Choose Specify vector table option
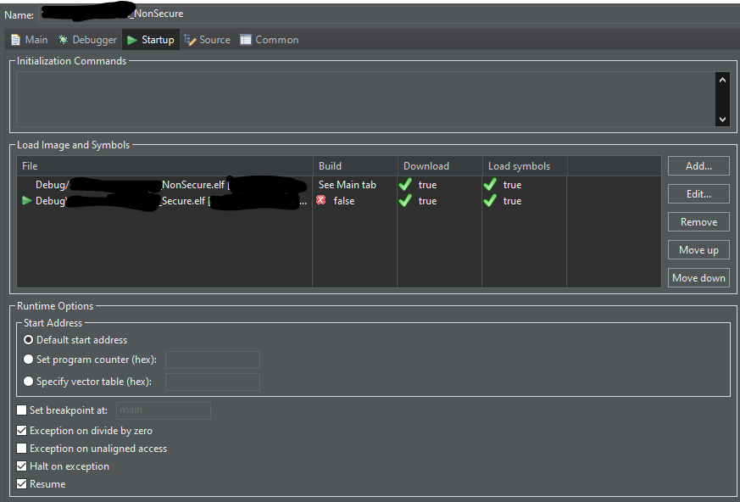Screen dimensions: 740x502 coord(28,380)
